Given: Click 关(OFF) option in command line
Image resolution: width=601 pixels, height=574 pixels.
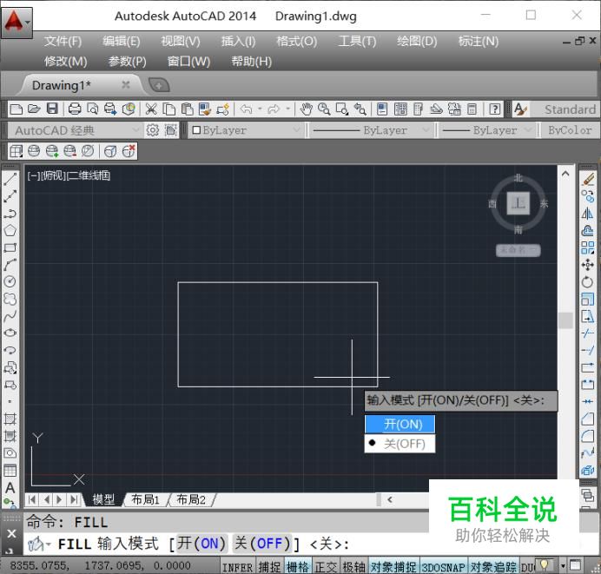Looking at the screenshot, I should click(263, 544).
